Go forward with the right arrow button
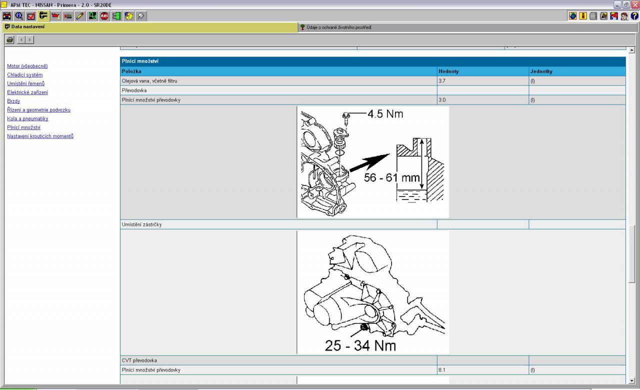The image size is (640, 390). tap(29, 39)
